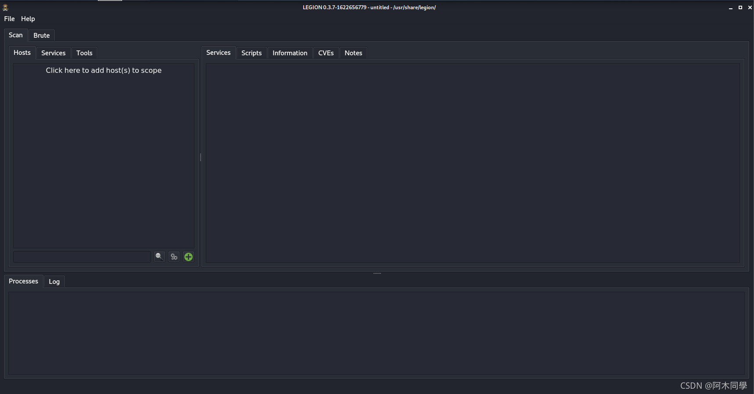Show the Processes tab
Screen dimensions: 754x394
(x=24, y=281)
